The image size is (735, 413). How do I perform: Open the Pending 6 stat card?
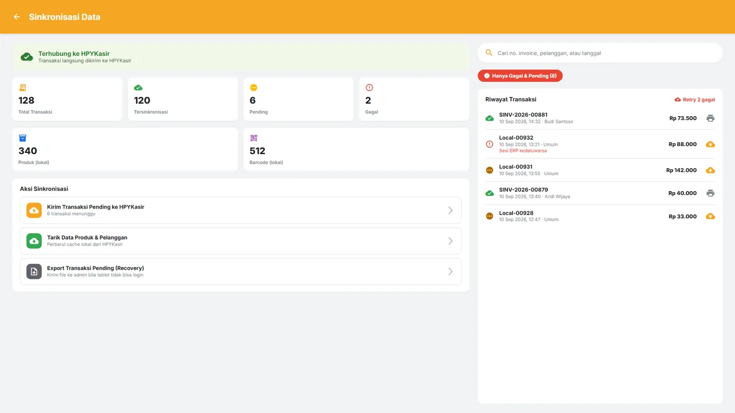point(299,99)
